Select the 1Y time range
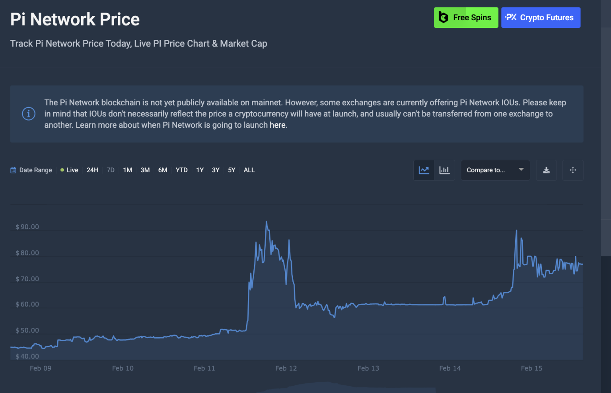Viewport: 611px width, 393px height. 200,170
